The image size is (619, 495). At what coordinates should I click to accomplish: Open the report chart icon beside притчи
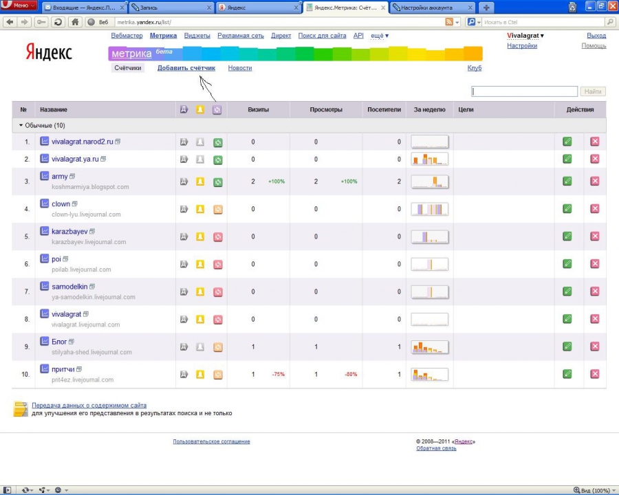pyautogui.click(x=44, y=369)
